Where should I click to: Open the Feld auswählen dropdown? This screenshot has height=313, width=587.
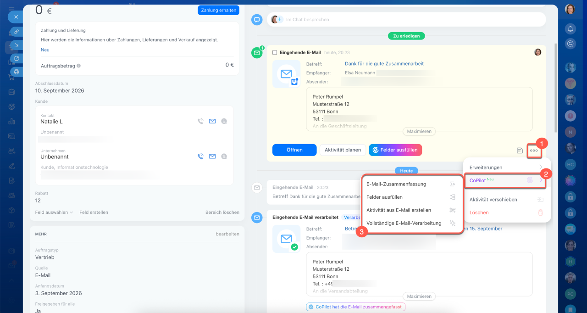tap(54, 212)
